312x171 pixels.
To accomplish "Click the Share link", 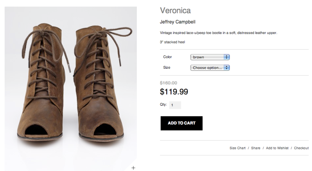I will click(256, 148).
